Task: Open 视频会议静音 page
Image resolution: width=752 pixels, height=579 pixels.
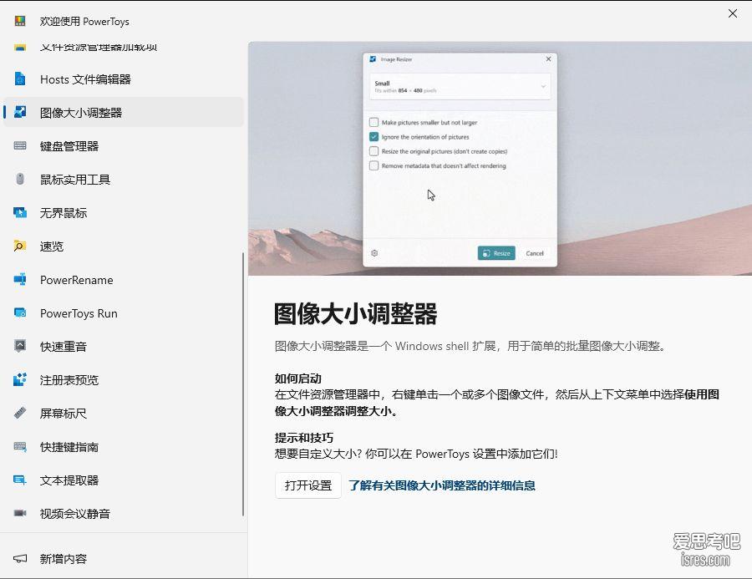Action: (x=124, y=514)
